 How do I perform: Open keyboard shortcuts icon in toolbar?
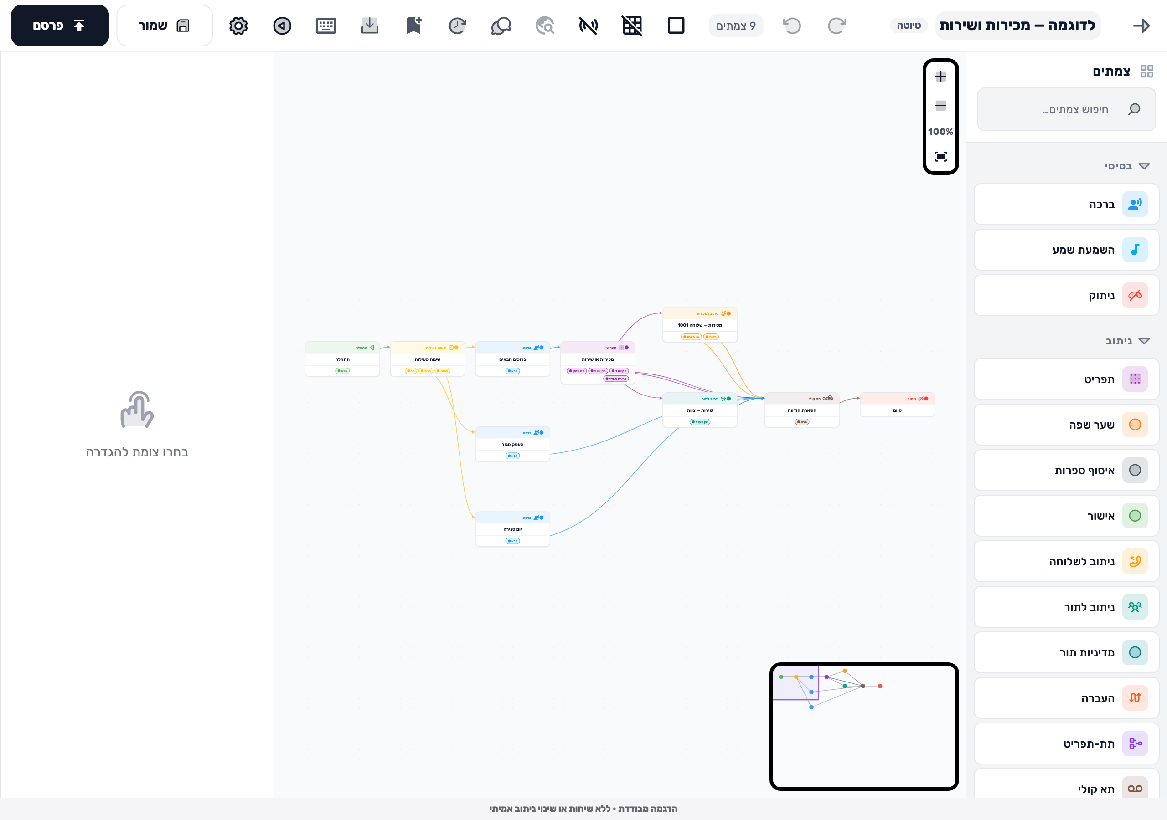pos(326,26)
